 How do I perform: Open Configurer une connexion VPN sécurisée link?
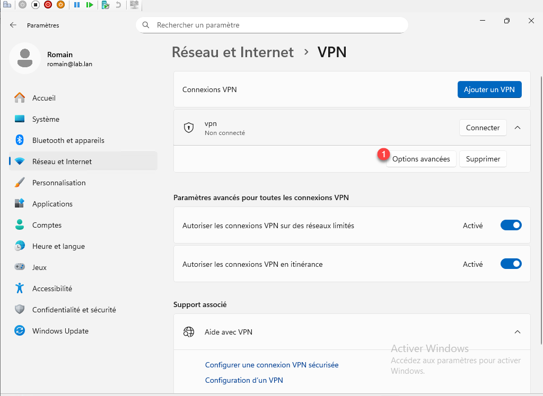pyautogui.click(x=271, y=365)
